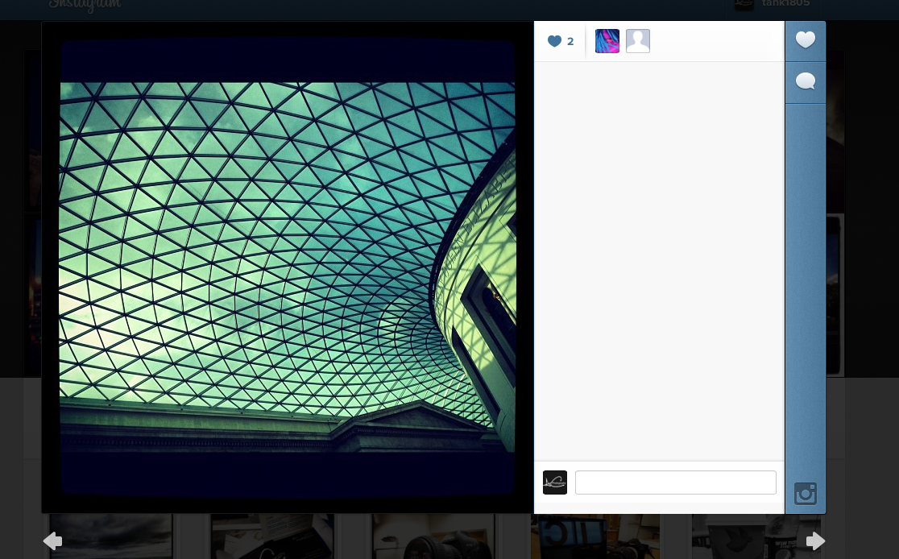Open the yellow-blue monitor thumbnail in background

point(595,536)
